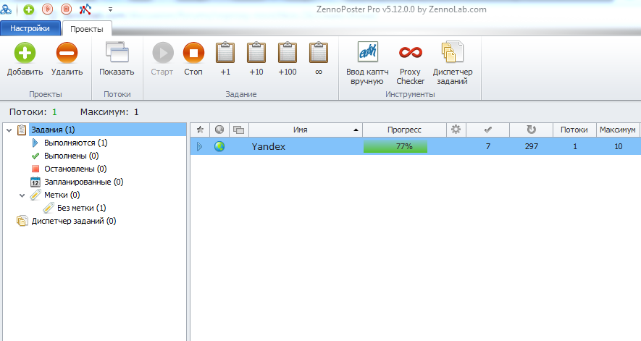Sort by globe column header

(x=219, y=130)
